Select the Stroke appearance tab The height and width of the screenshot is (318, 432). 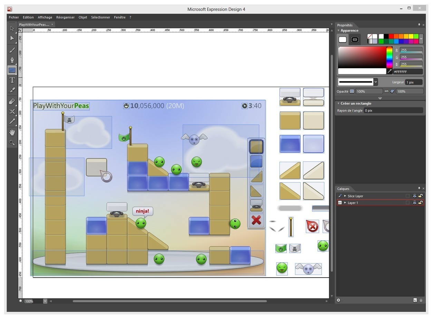[x=355, y=39]
